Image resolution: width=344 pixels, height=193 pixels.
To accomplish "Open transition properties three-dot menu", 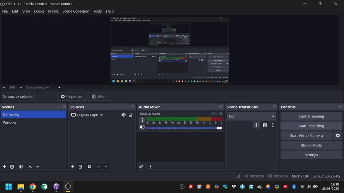I will (273, 125).
